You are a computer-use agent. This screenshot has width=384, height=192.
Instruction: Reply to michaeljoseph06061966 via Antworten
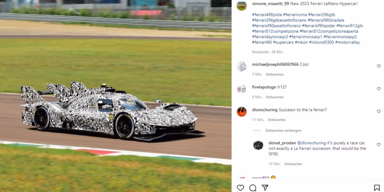click(x=274, y=74)
